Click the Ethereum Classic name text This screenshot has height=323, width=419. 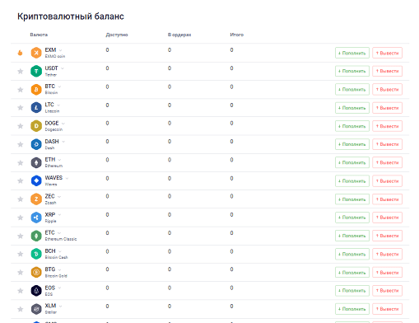61,239
